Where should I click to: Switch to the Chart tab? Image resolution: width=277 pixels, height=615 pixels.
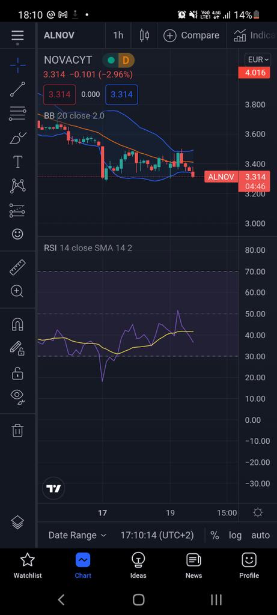point(83,565)
